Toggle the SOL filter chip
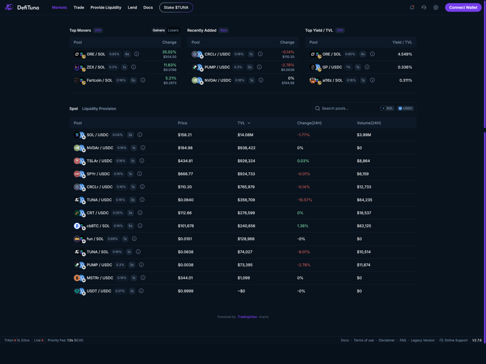The image size is (486, 364). [387, 108]
